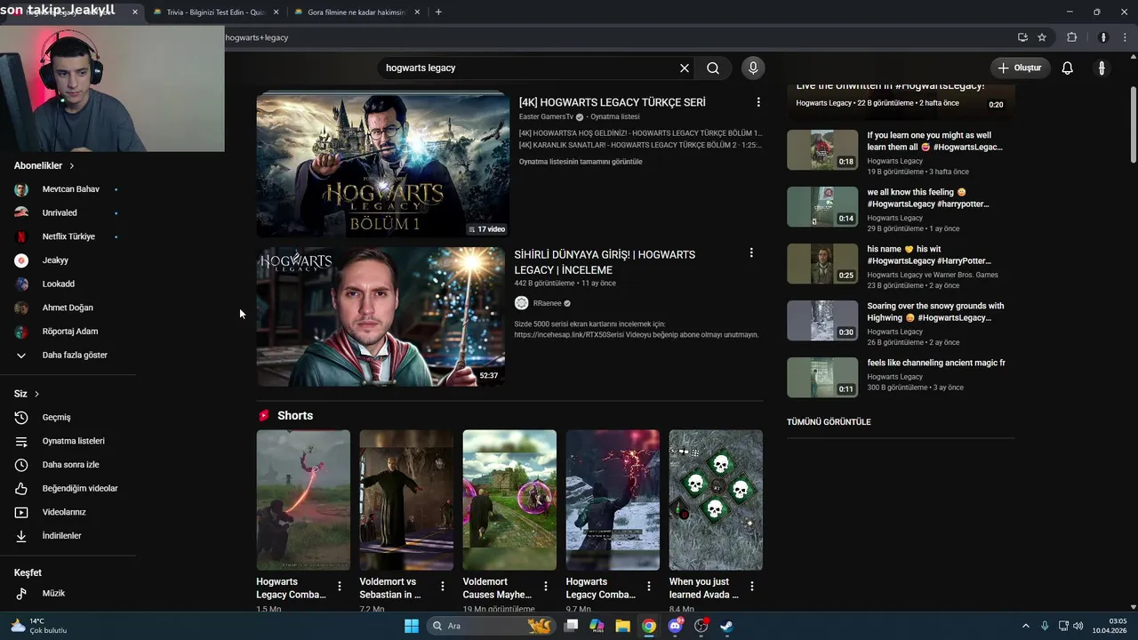Open Jeakyy subscription channel
The height and width of the screenshot is (640, 1138).
coord(68,260)
